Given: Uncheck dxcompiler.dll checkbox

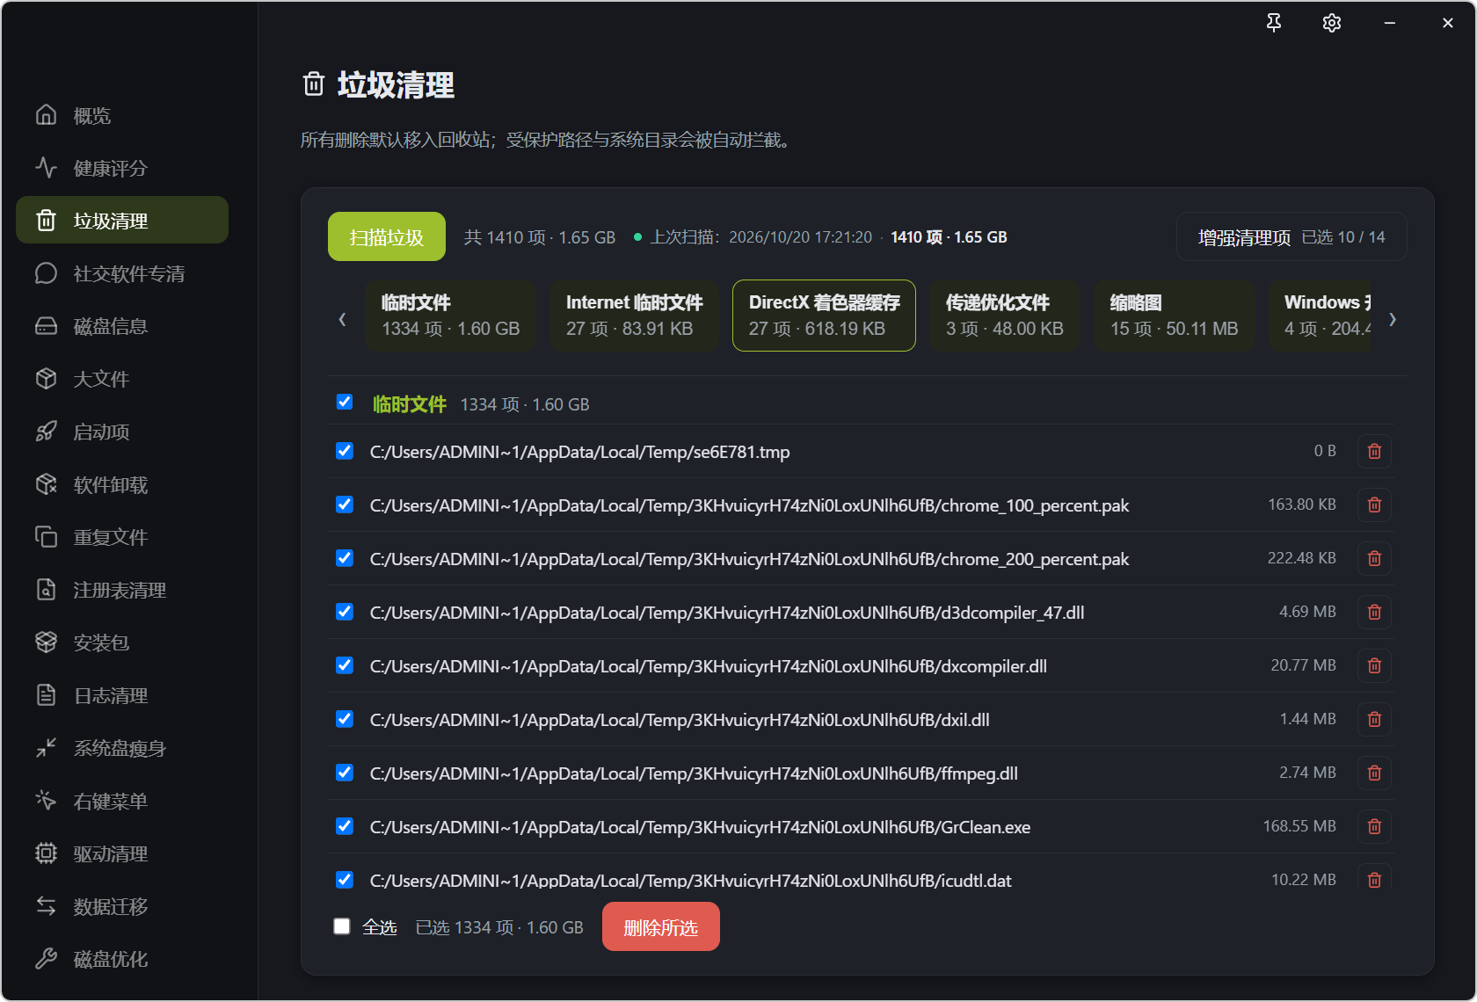Looking at the screenshot, I should [345, 665].
